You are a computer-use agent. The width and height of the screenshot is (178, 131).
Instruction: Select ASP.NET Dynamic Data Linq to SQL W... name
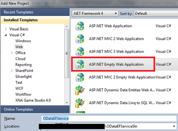[122, 103]
